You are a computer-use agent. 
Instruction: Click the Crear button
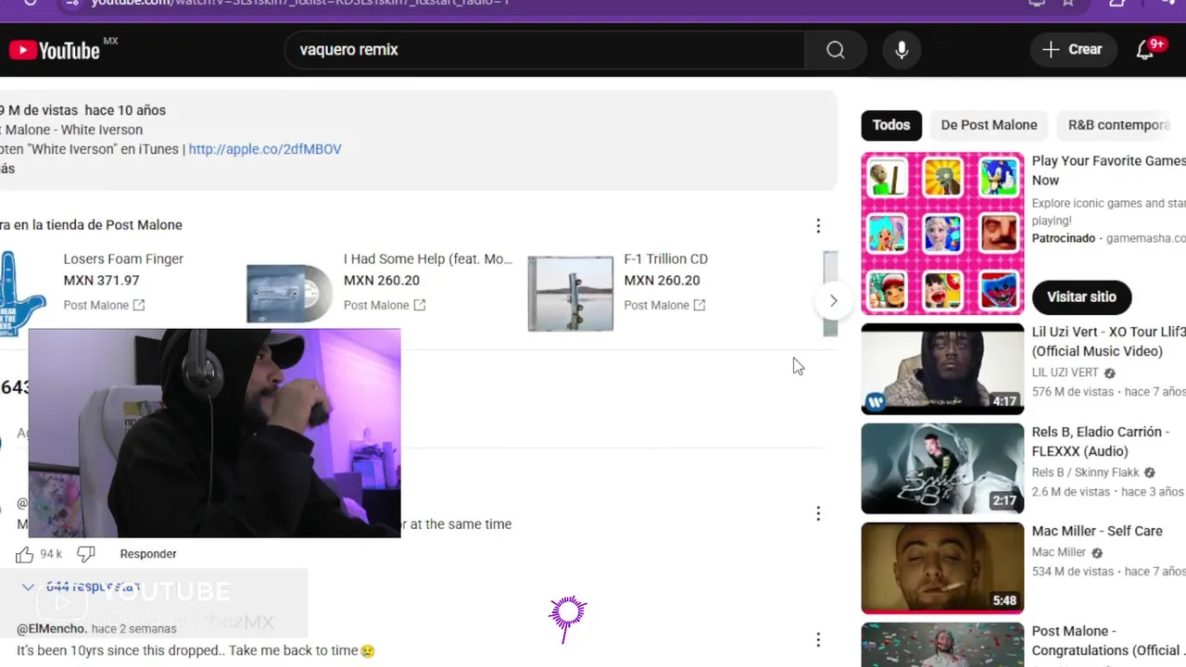1072,50
